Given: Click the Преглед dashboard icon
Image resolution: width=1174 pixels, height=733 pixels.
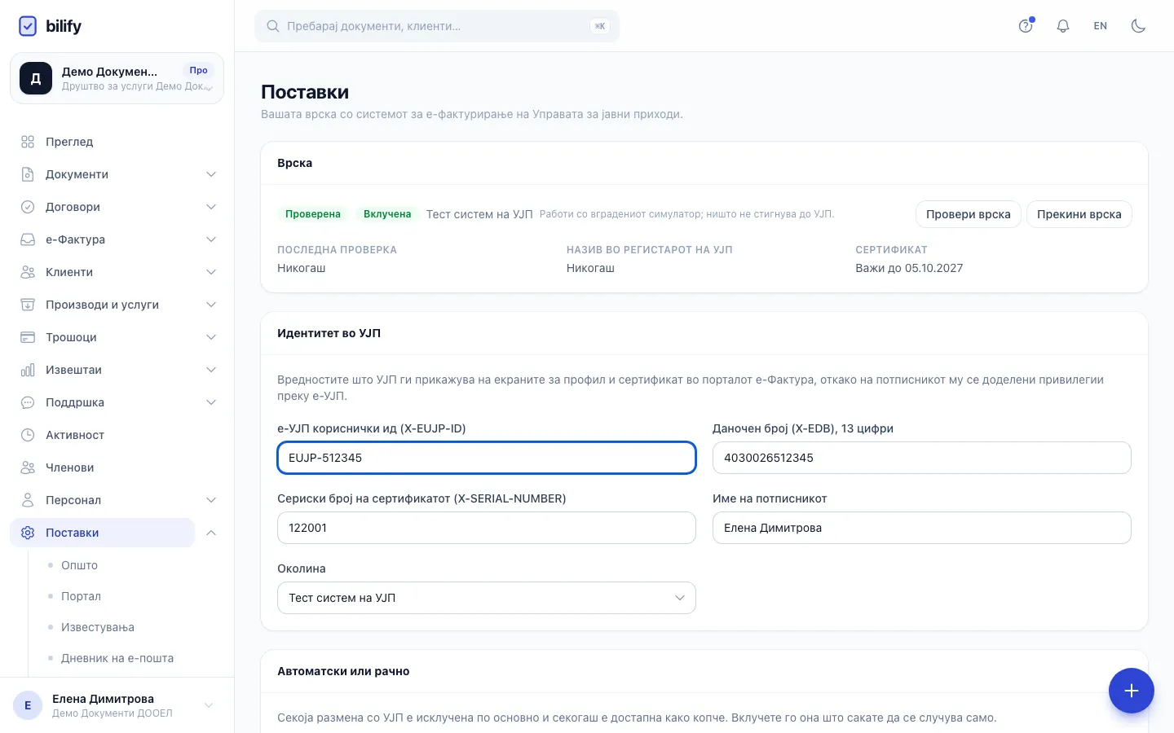Looking at the screenshot, I should [28, 142].
